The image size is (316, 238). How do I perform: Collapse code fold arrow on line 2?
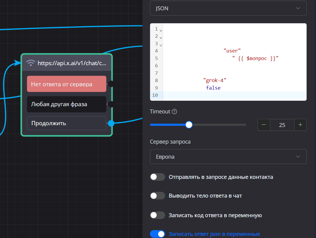click(x=161, y=38)
